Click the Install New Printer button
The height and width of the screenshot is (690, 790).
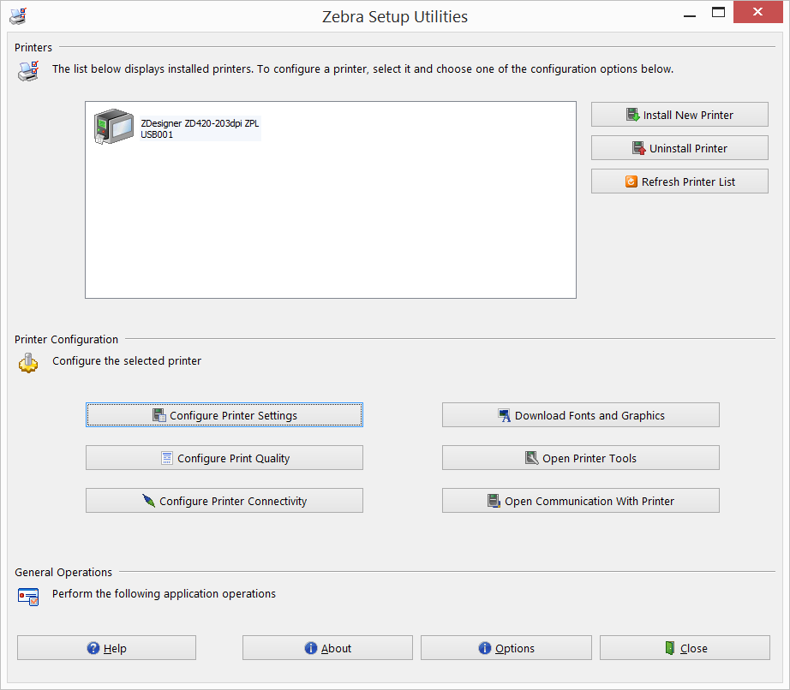click(x=679, y=115)
